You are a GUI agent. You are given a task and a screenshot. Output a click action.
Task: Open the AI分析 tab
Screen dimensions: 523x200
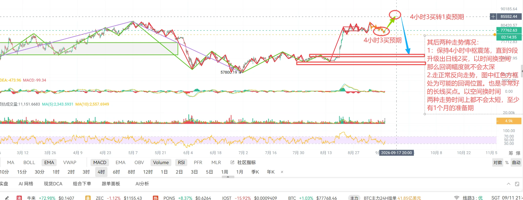142,184
